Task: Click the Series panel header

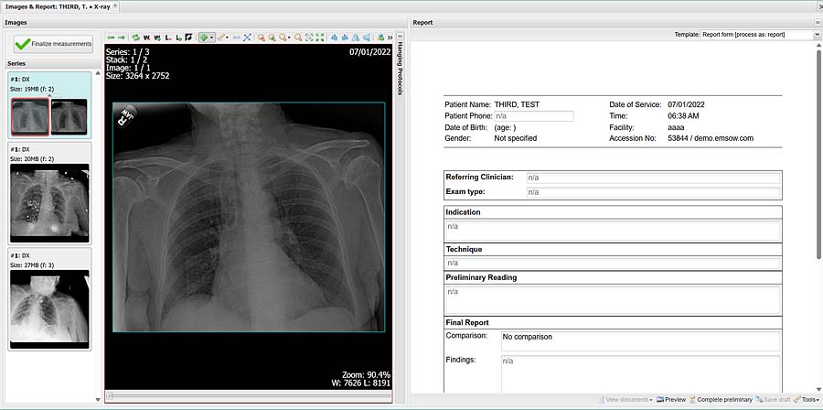Action: click(x=51, y=63)
